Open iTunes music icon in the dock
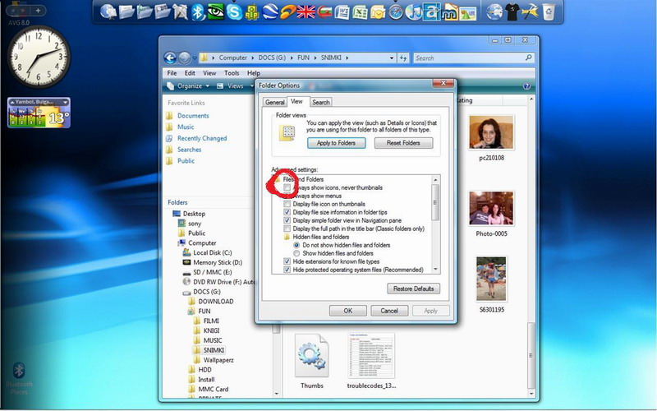This screenshot has width=657, height=411. tap(414, 12)
